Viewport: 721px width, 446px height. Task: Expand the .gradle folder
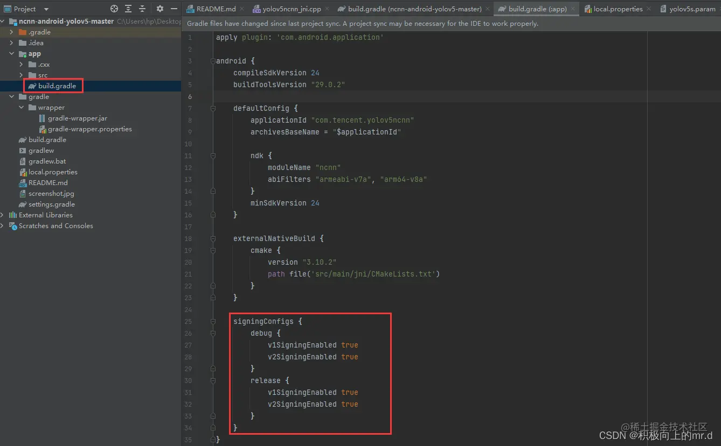coord(12,32)
